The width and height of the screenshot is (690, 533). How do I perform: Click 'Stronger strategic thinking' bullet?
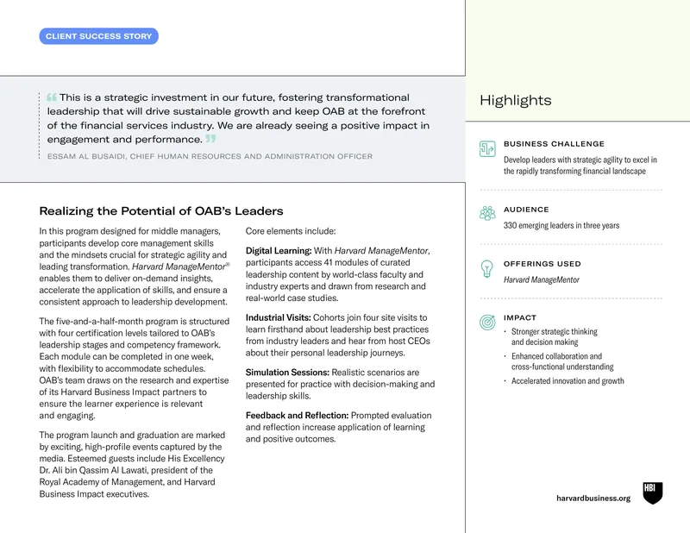click(x=554, y=336)
